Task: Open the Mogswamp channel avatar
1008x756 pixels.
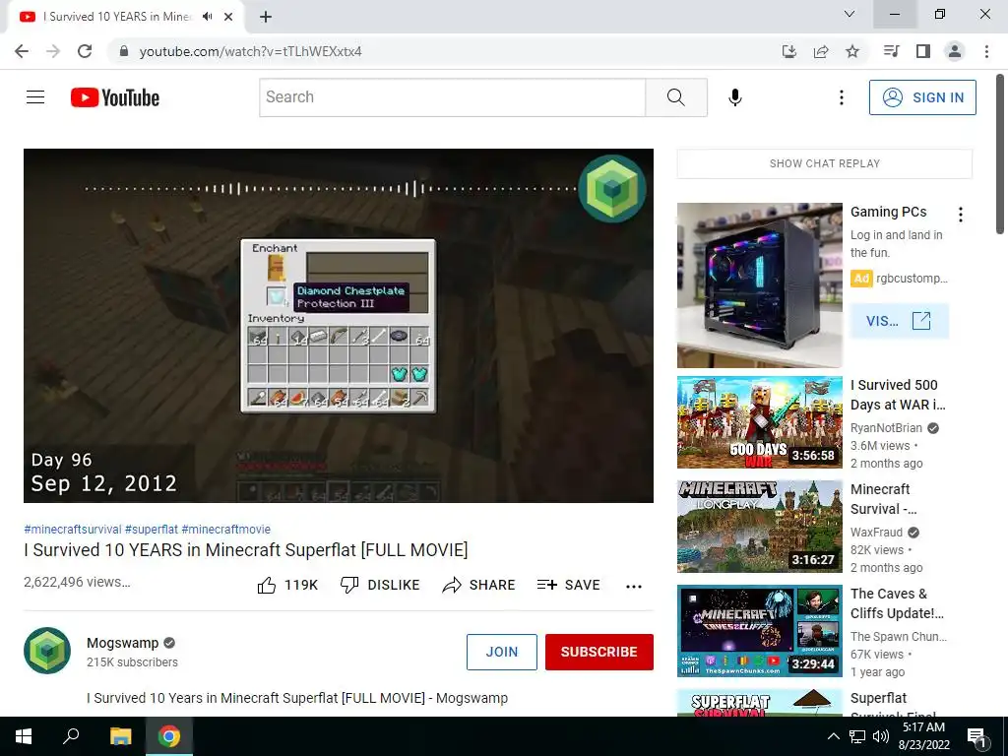Action: [47, 651]
